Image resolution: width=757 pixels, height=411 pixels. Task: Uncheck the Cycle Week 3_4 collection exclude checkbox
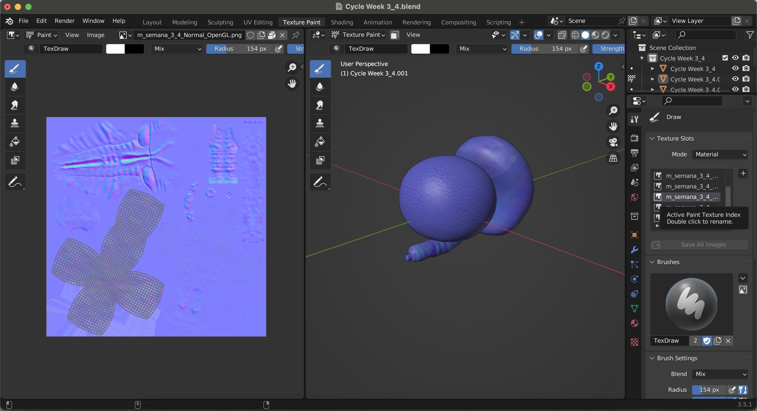(725, 58)
